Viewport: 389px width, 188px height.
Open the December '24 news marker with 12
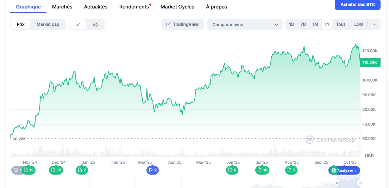pos(56,170)
